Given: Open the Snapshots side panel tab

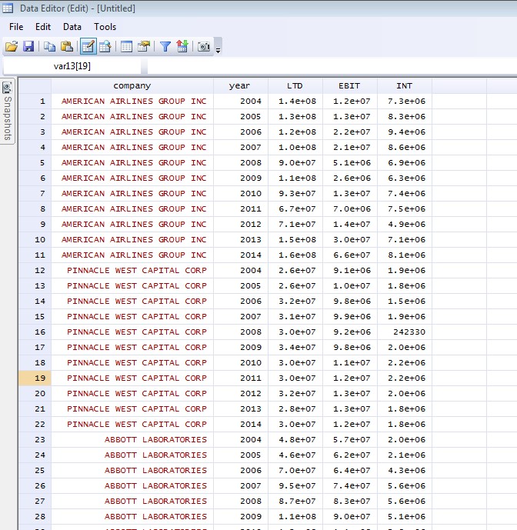Looking at the screenshot, I should pos(8,111).
